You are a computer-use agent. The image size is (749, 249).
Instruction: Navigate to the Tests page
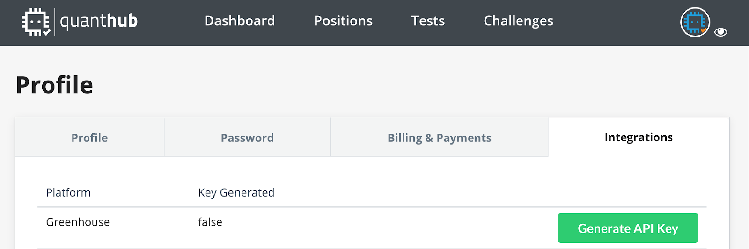click(428, 21)
